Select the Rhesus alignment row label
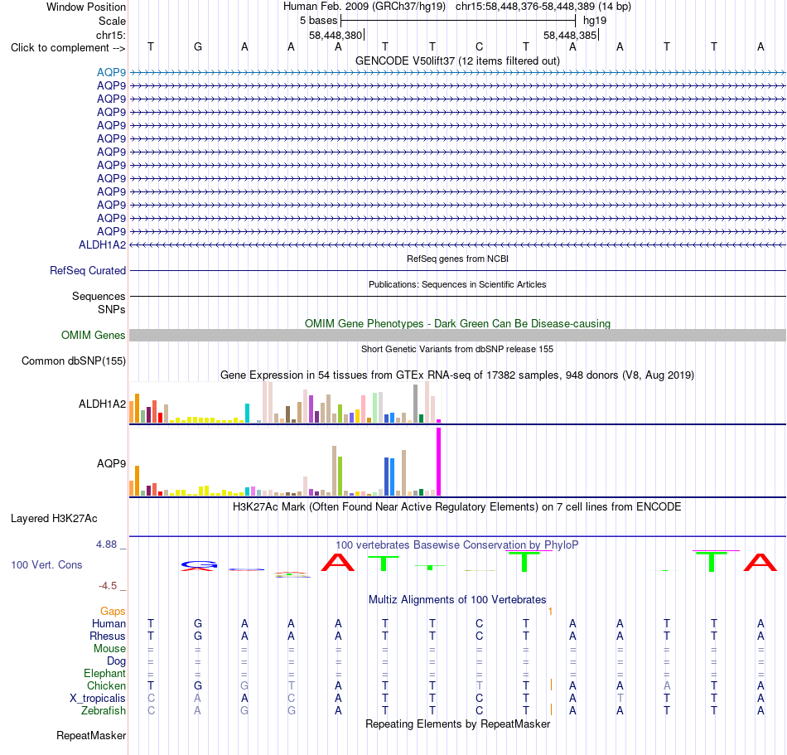This screenshot has width=787, height=755. coord(108,636)
